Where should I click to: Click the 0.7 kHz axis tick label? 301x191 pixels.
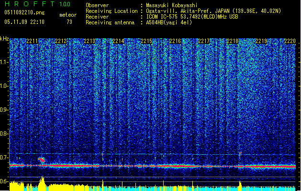click(4, 158)
